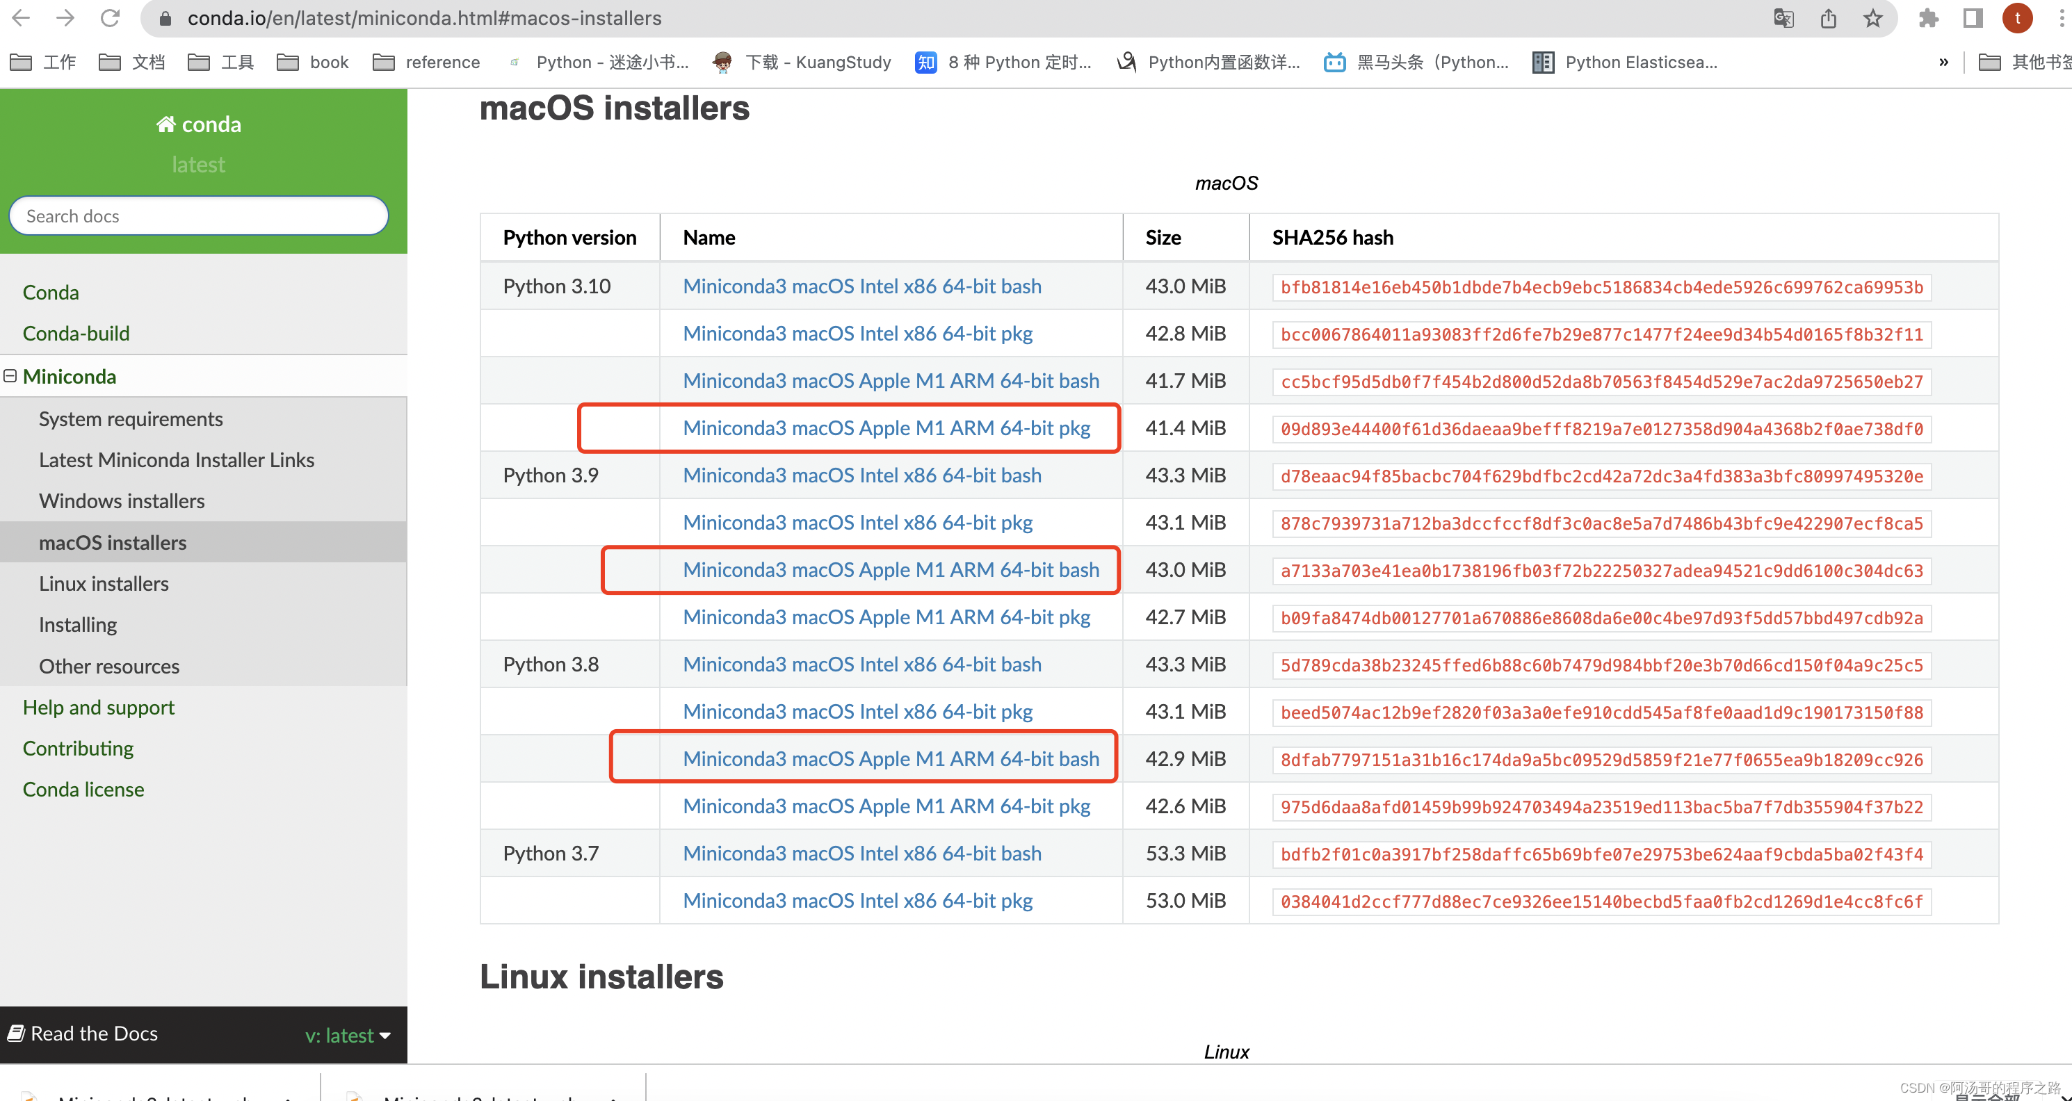
Task: Download Python 3.7 Intel x86 64-bit bash
Action: [862, 852]
